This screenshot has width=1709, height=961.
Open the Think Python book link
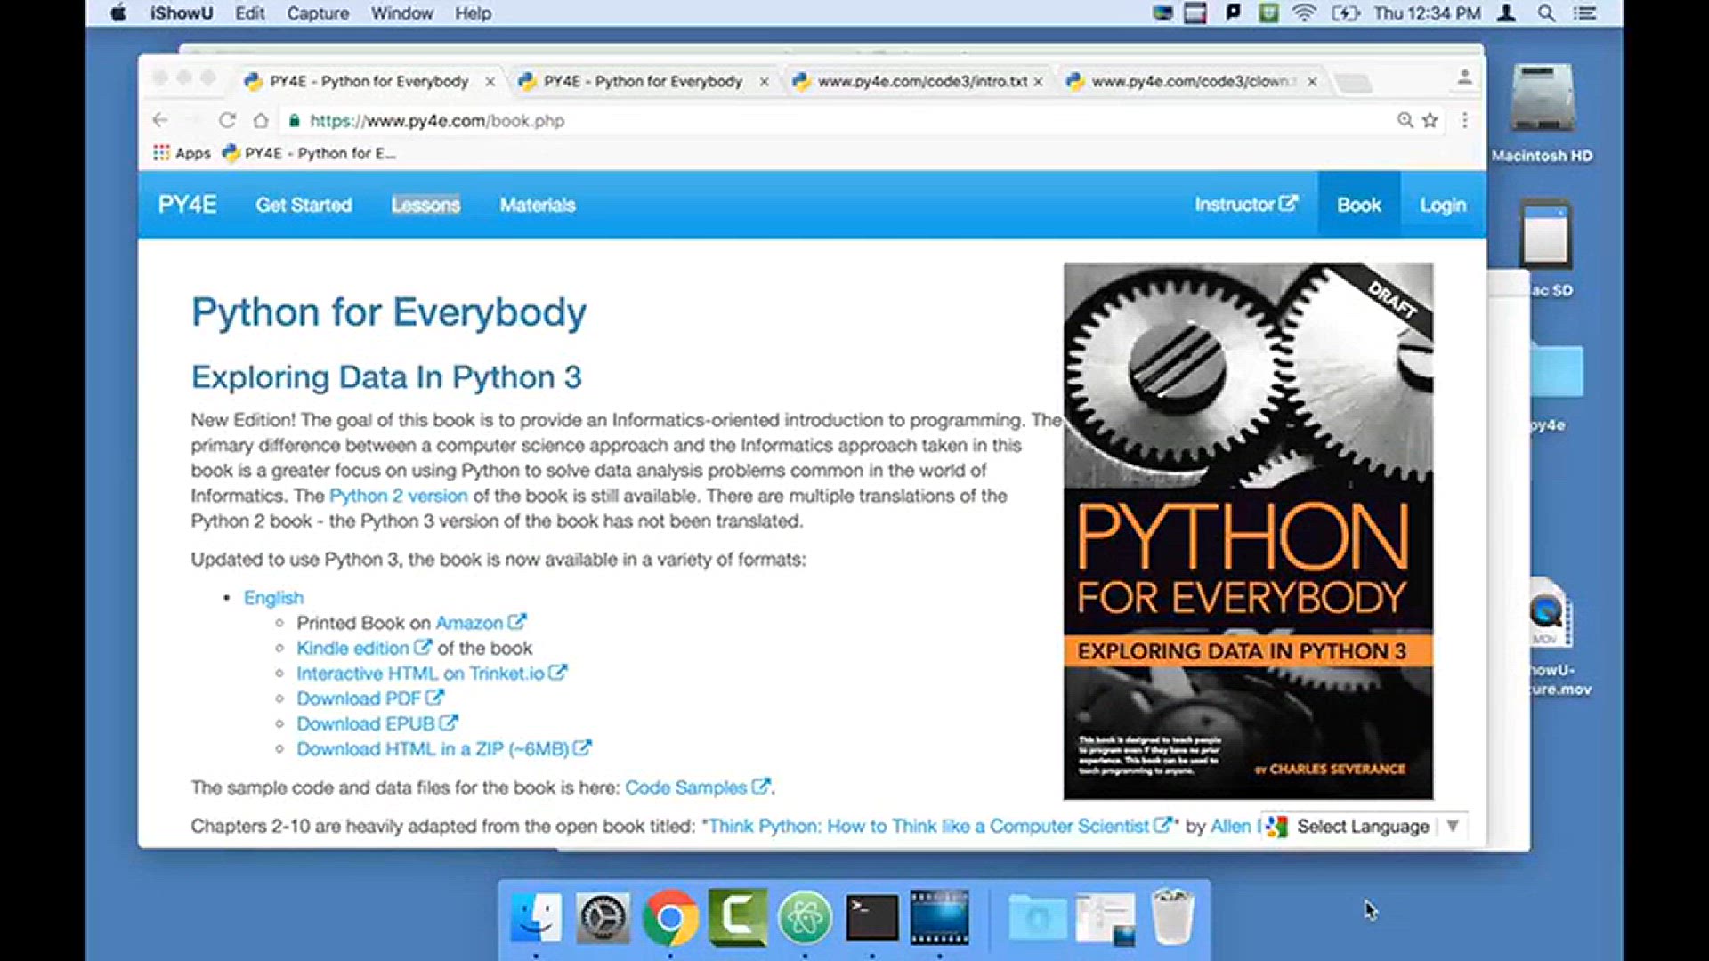click(x=940, y=827)
